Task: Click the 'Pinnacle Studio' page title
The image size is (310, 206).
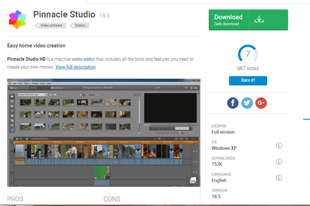Action: pos(64,14)
